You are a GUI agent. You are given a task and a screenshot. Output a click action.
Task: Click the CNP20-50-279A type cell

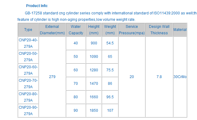point(28,57)
